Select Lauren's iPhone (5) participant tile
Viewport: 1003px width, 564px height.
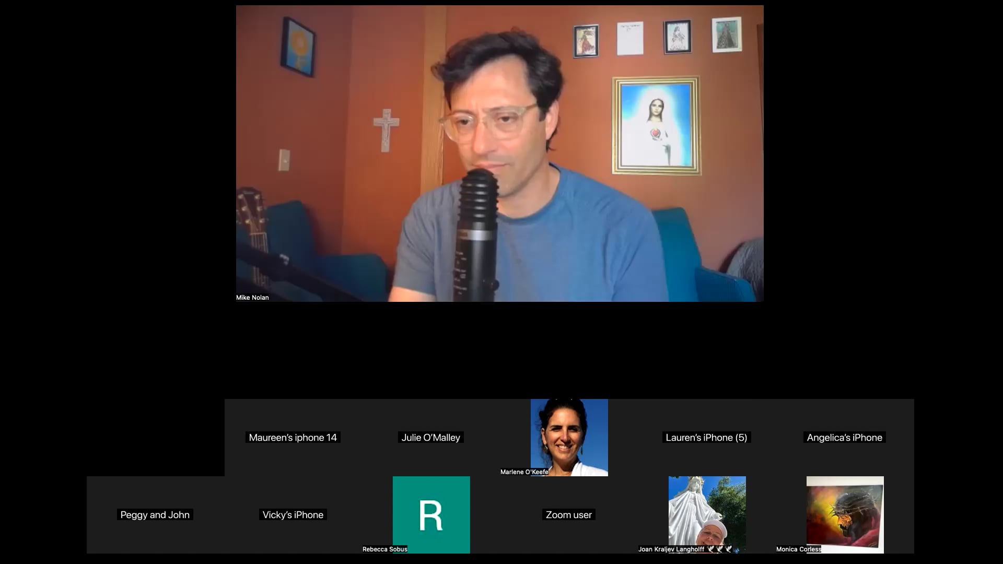click(706, 438)
